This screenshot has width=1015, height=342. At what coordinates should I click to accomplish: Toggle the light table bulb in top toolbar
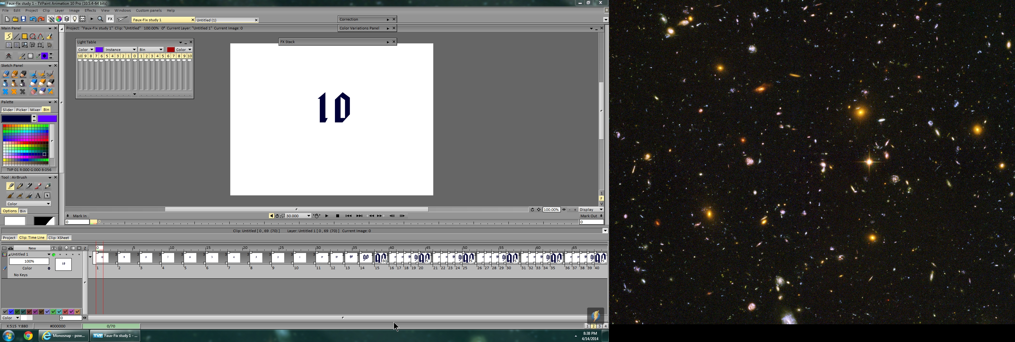pyautogui.click(x=75, y=19)
